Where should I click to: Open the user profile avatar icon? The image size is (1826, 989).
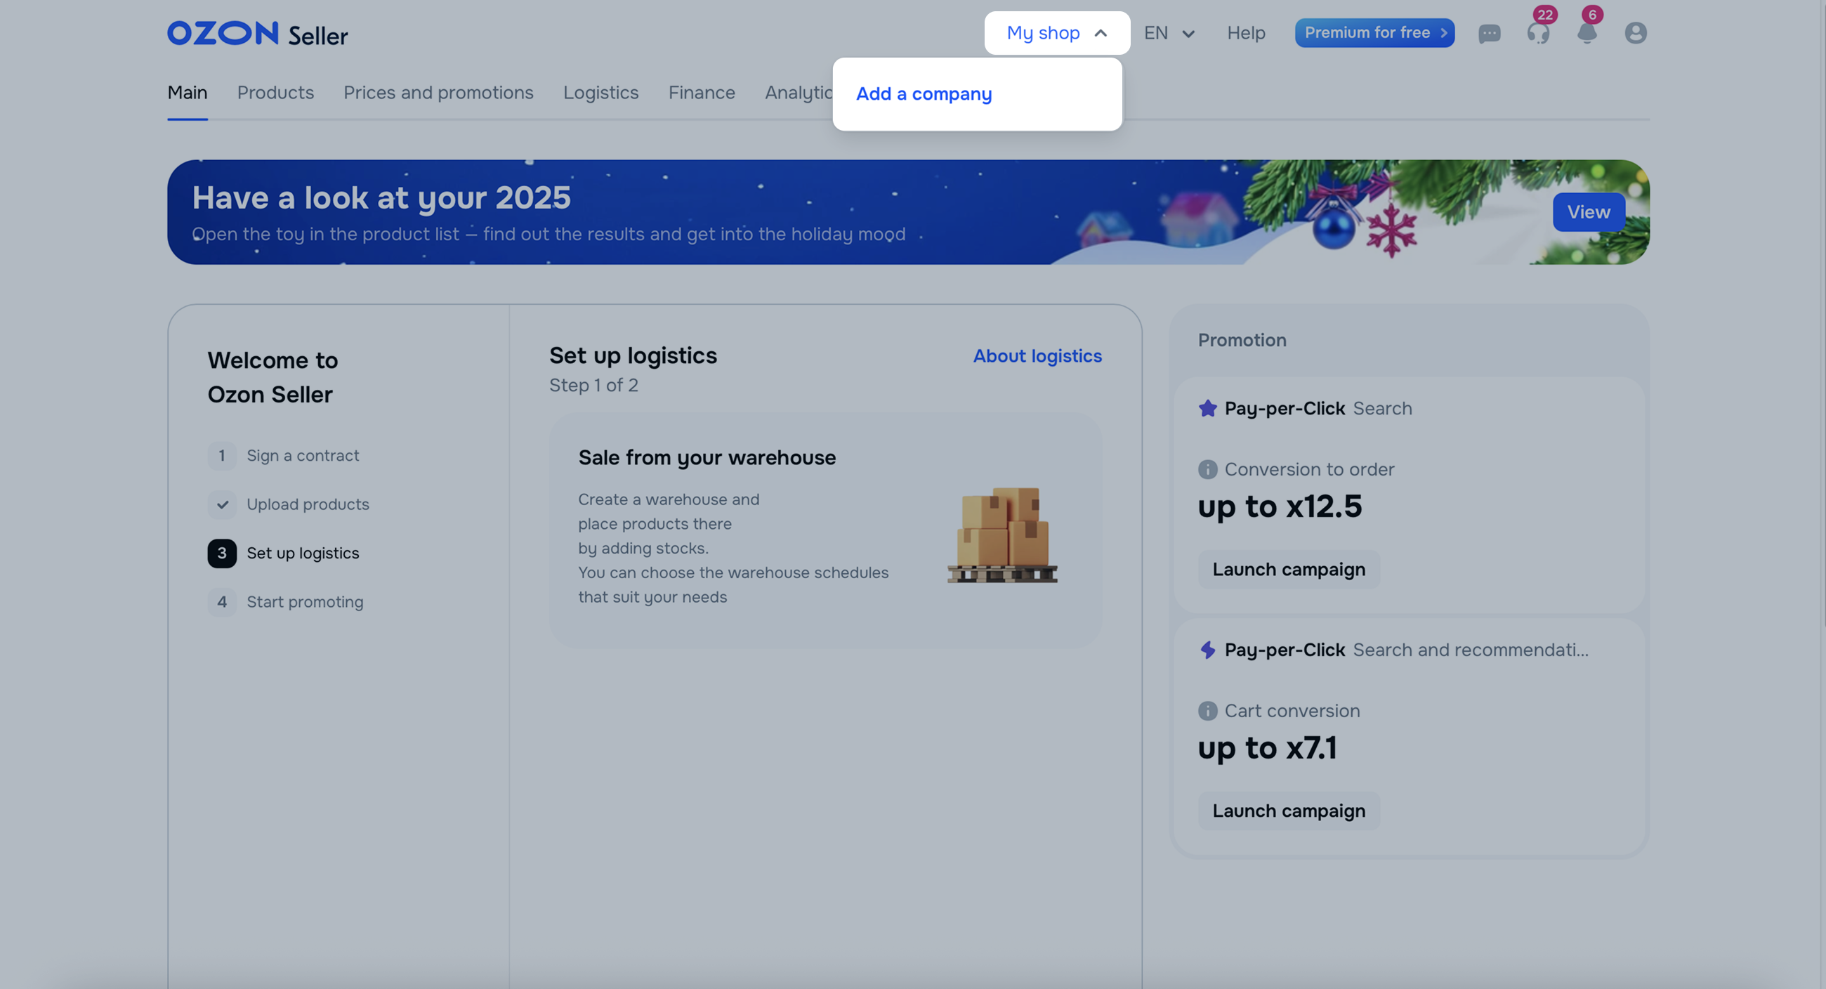(1635, 33)
